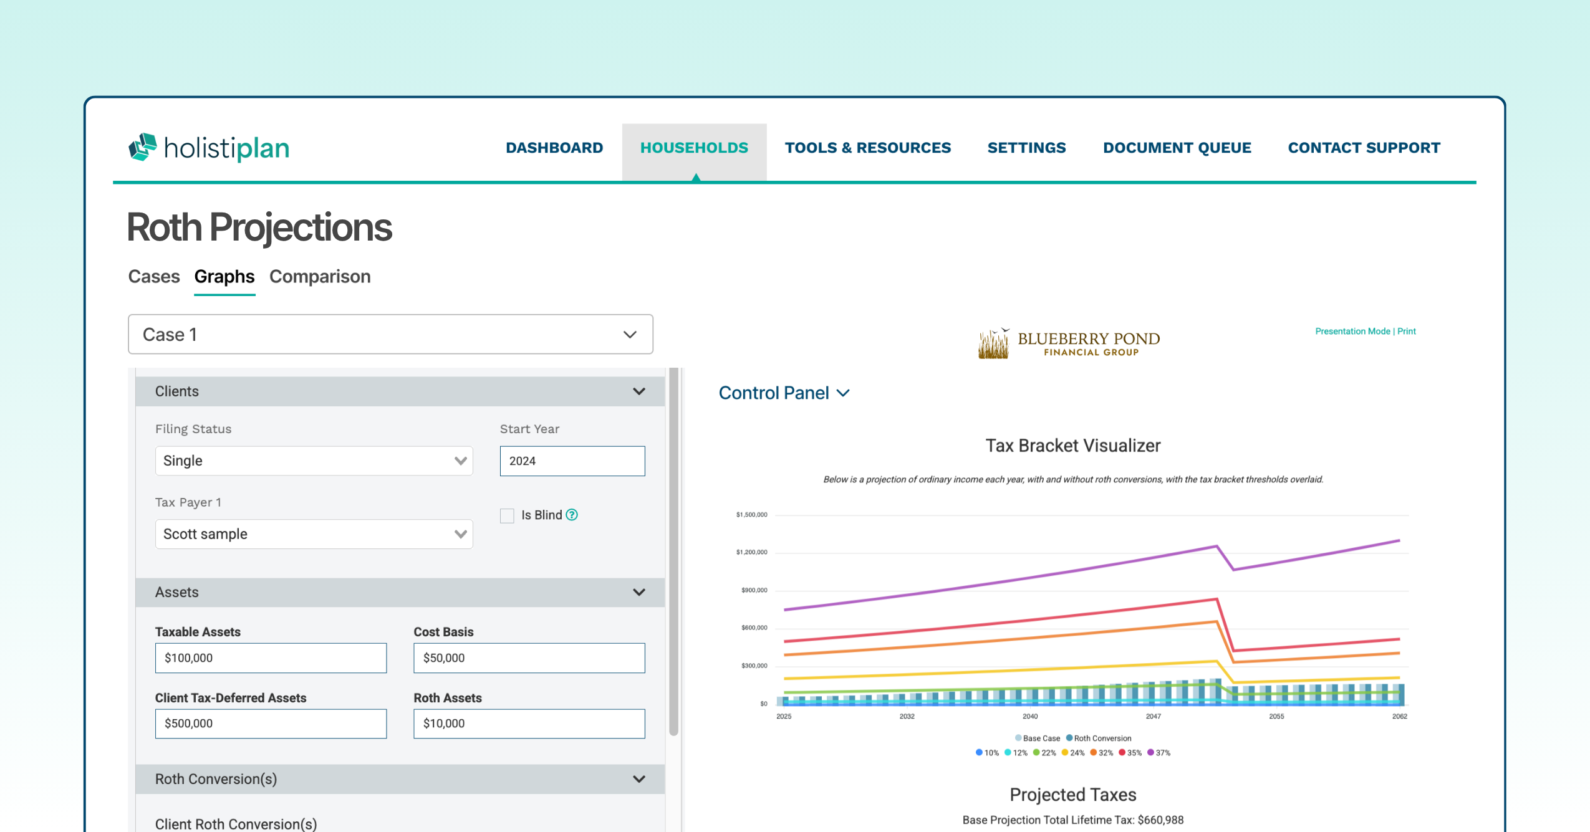Expand the Control Panel chevron

tap(843, 393)
